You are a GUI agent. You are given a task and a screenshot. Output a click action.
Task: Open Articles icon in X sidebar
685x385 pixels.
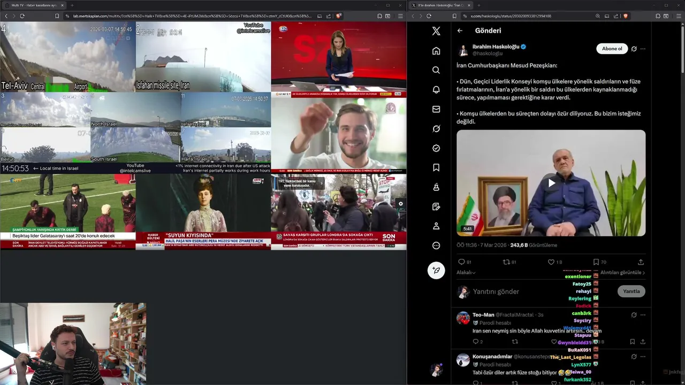coord(436,207)
